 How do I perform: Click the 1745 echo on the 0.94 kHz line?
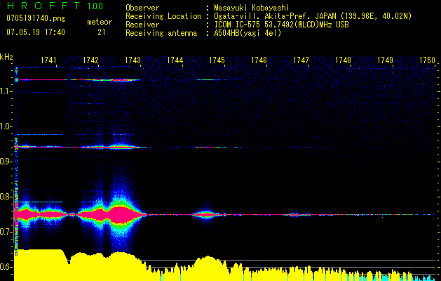coord(211,147)
